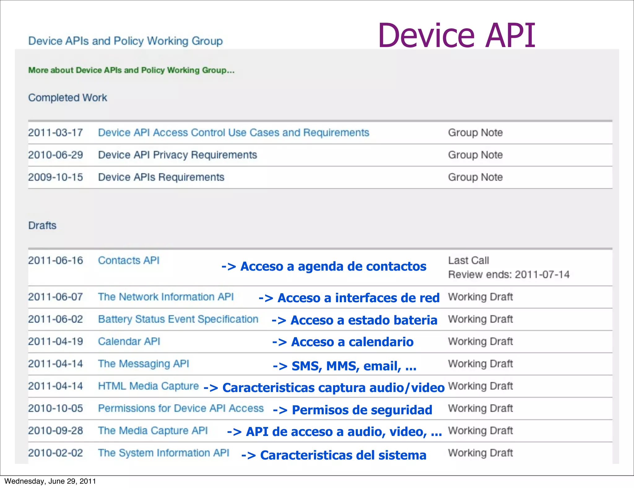The width and height of the screenshot is (634, 488).
Task: Select the date 2010-09-28
Action: click(x=55, y=430)
